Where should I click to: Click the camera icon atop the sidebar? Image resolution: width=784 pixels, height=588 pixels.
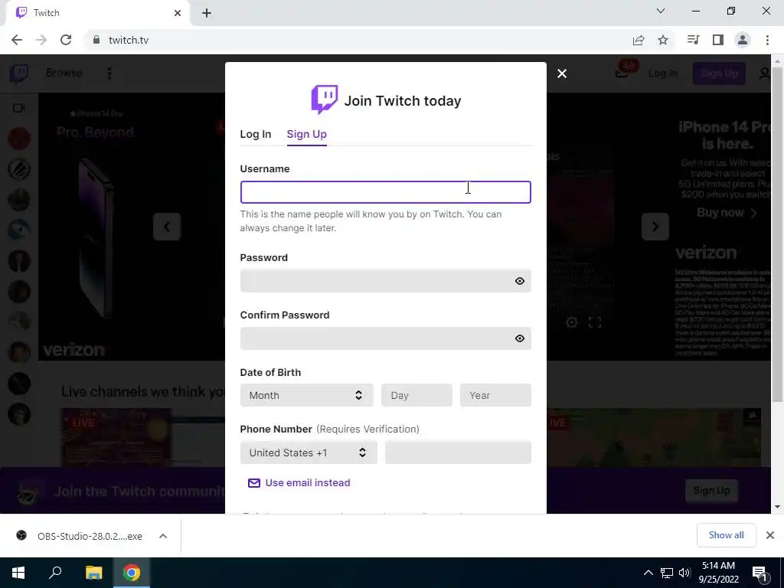point(19,108)
